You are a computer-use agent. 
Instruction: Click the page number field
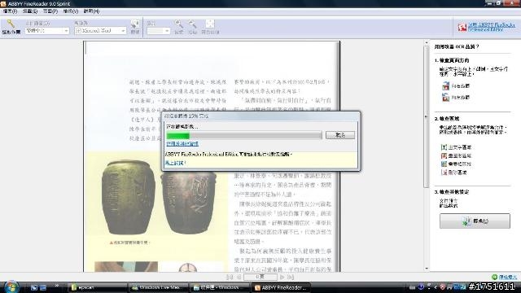coord(260,277)
